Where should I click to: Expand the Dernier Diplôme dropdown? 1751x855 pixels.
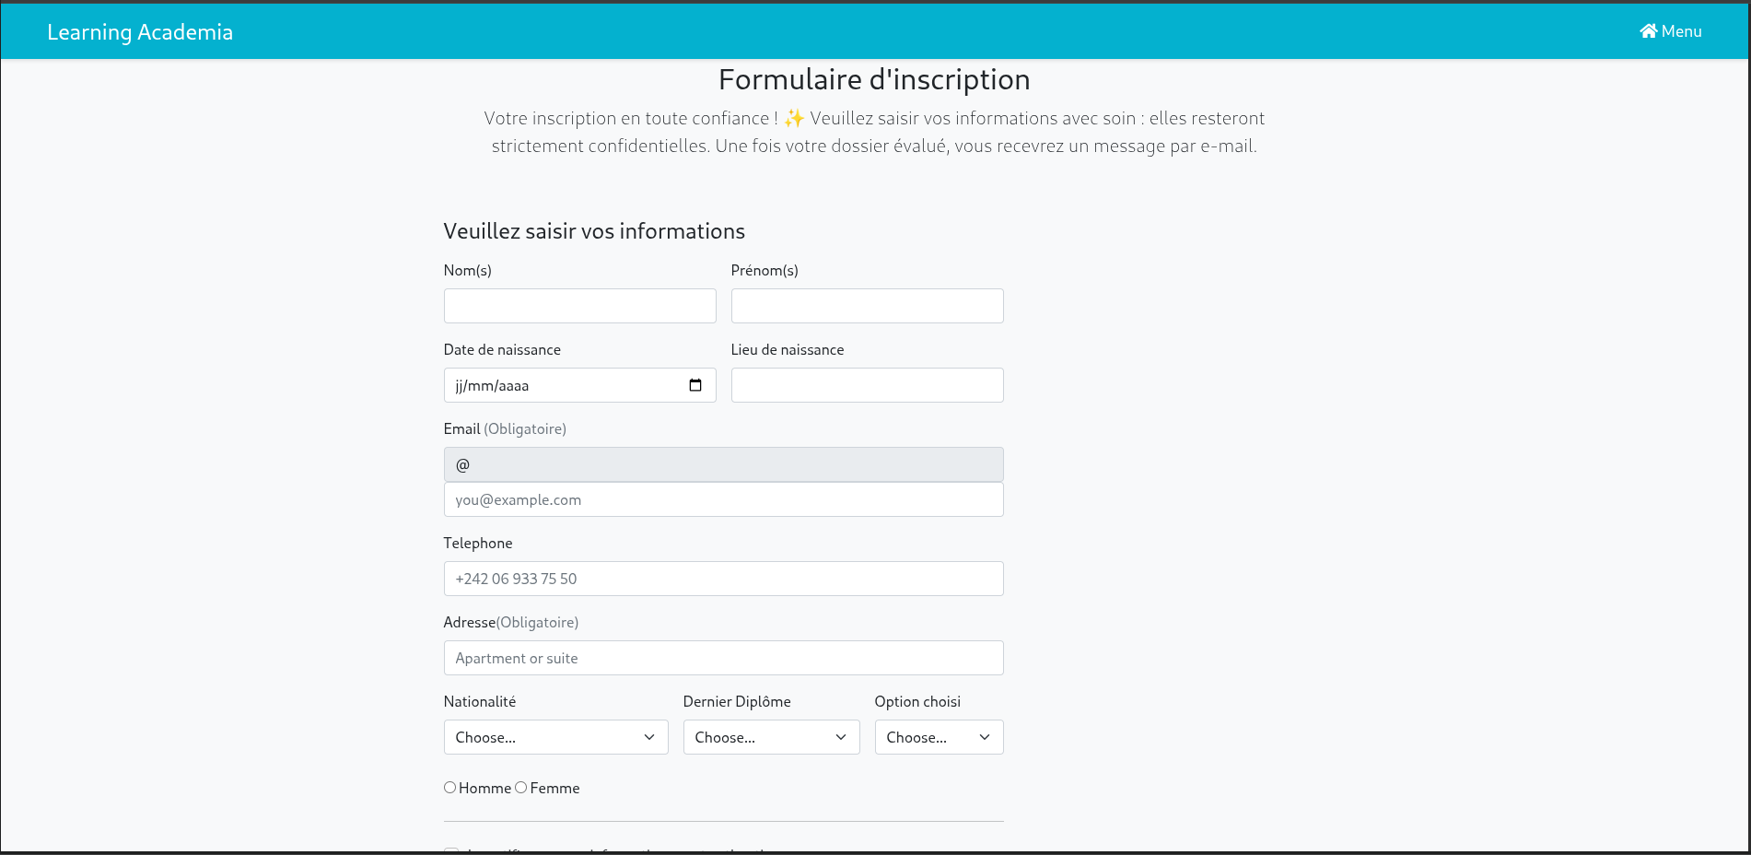coord(771,737)
